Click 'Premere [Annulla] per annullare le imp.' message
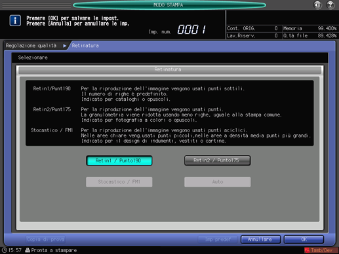 pyautogui.click(x=78, y=24)
